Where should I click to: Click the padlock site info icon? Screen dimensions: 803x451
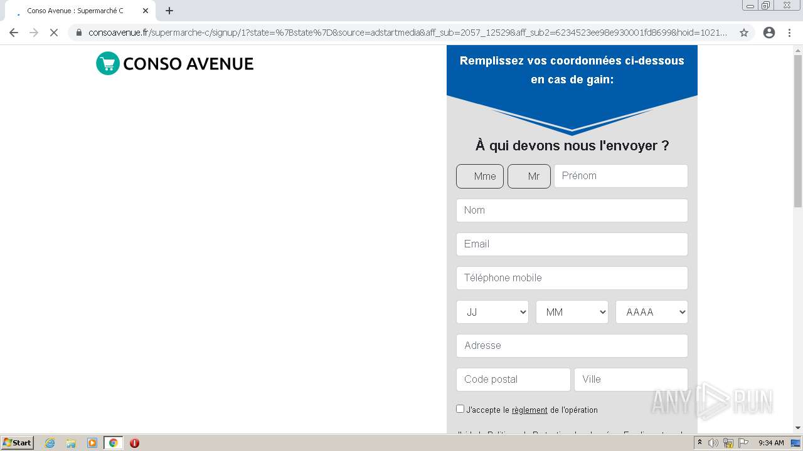point(79,33)
